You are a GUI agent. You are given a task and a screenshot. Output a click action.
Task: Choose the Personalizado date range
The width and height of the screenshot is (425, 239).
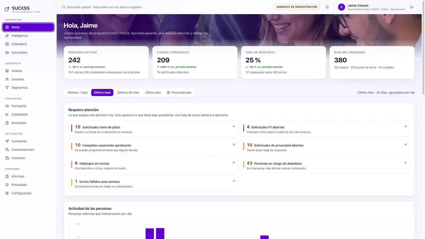click(x=179, y=92)
